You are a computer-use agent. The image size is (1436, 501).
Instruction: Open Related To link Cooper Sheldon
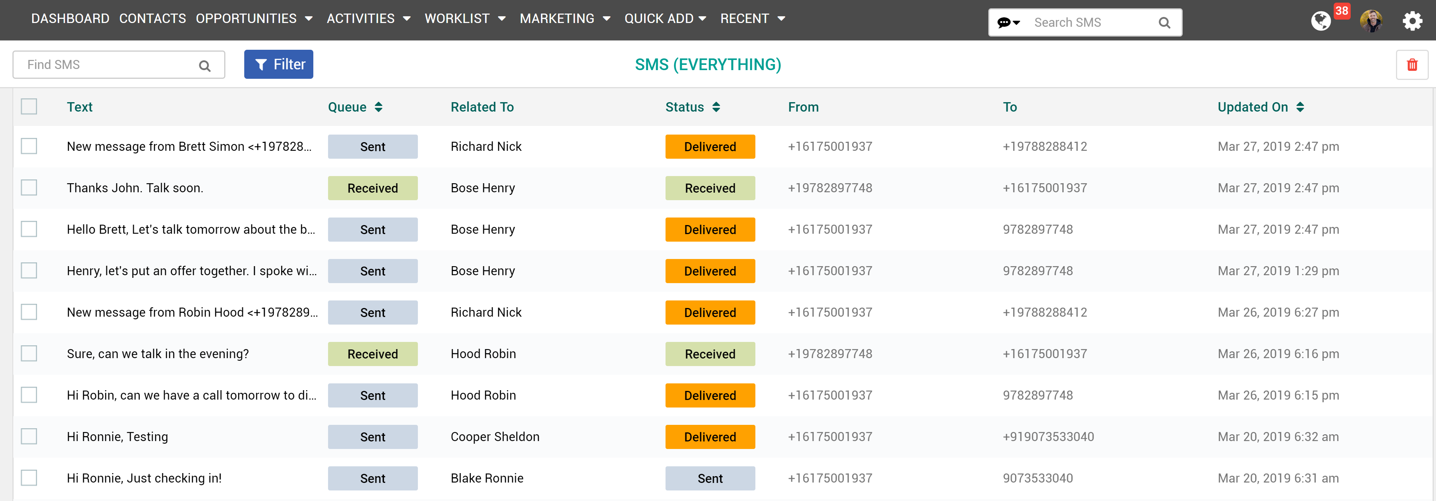tap(495, 437)
